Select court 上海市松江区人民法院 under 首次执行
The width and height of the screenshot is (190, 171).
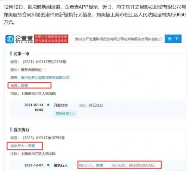38,154
